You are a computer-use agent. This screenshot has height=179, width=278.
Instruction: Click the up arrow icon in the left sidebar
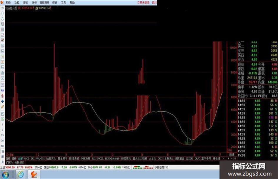pyautogui.click(x=2, y=14)
